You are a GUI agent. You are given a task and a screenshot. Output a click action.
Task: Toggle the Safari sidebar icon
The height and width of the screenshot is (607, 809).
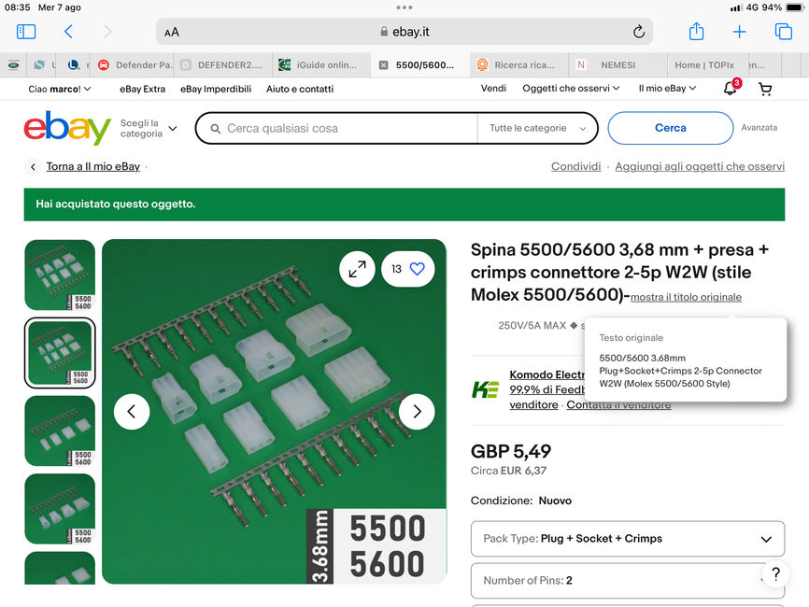(26, 32)
